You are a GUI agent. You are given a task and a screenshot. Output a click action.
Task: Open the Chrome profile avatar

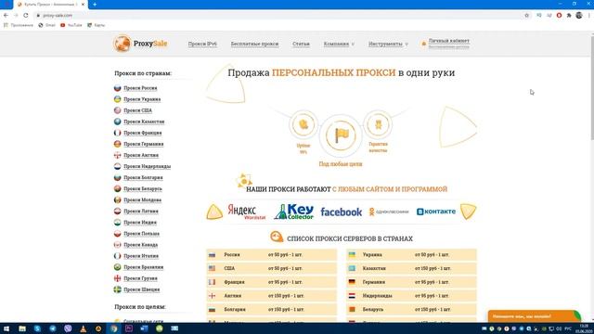(579, 16)
